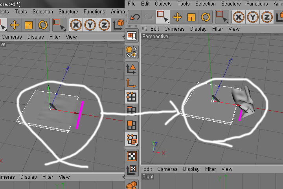283x189 pixels.
Task: Toggle X axis lock in right window
Action: click(x=239, y=17)
